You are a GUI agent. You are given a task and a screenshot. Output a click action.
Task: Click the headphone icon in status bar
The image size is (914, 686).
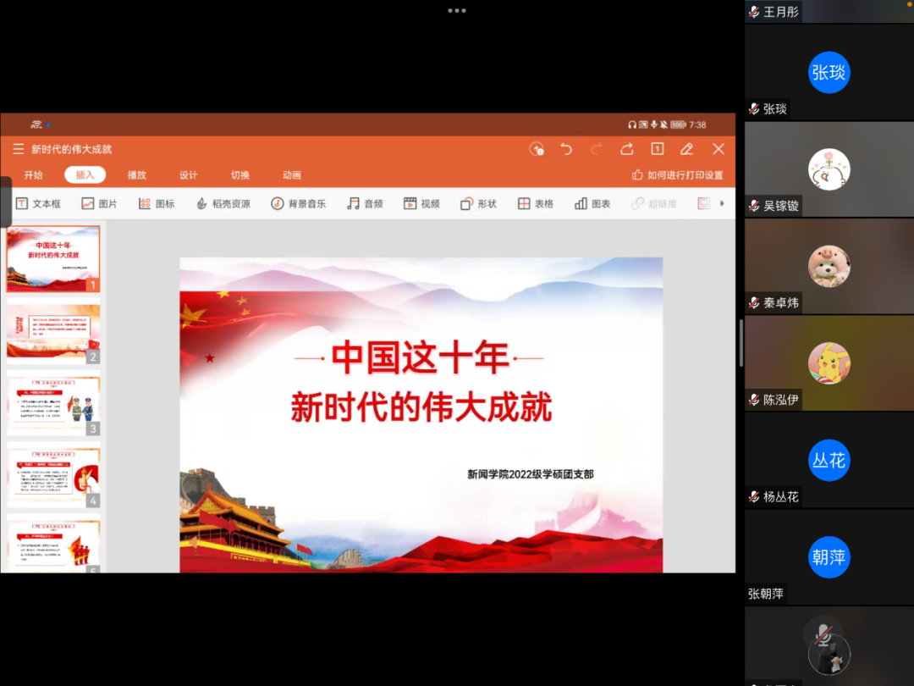point(632,124)
